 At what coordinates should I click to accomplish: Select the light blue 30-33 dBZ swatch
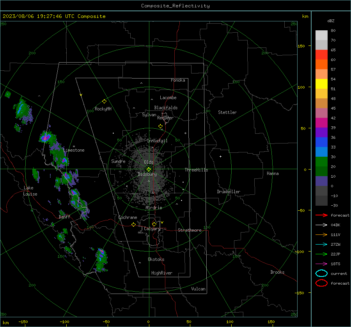click(x=321, y=152)
